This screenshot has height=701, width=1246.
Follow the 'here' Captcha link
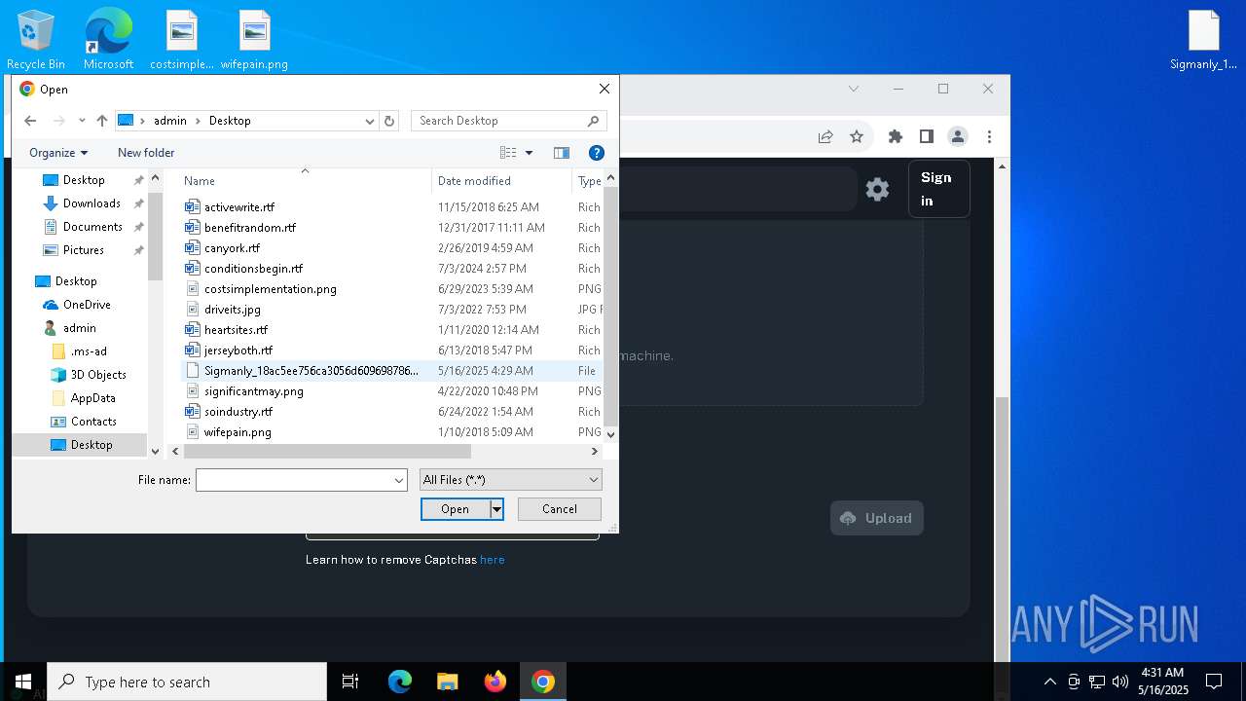click(x=493, y=560)
